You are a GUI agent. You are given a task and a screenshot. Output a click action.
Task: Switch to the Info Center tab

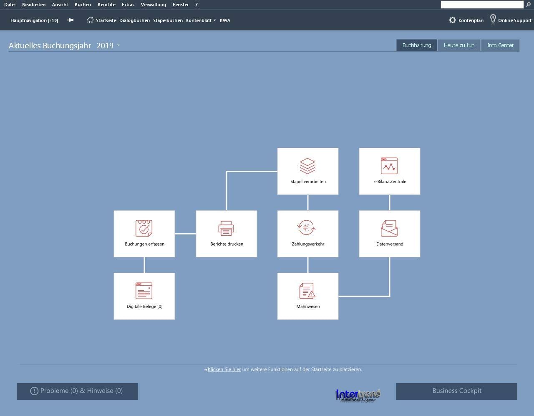pyautogui.click(x=500, y=45)
